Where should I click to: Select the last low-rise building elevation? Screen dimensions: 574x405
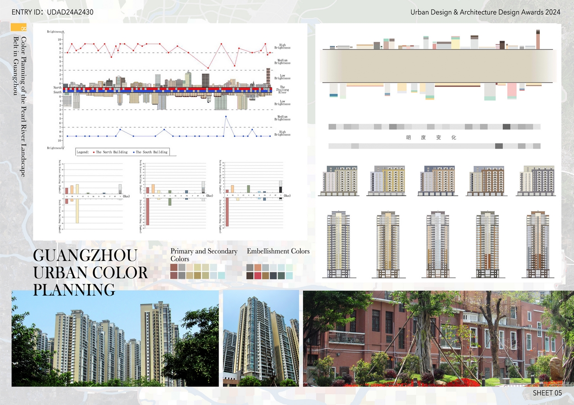(536, 180)
